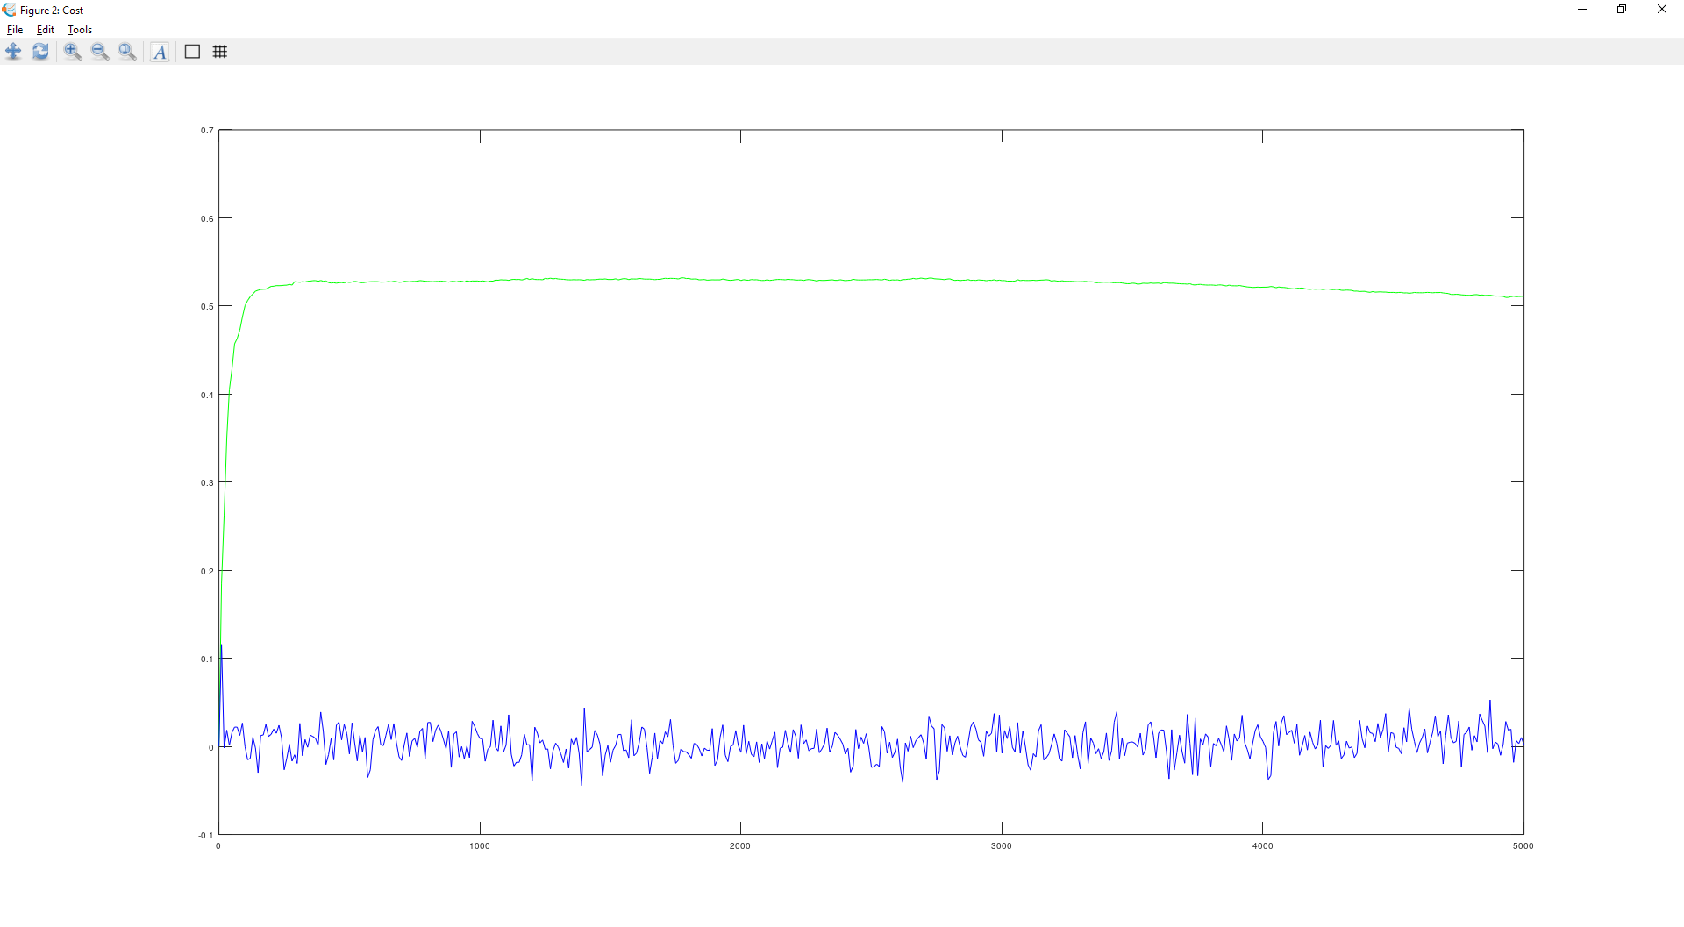This screenshot has width=1684, height=927.
Task: Open the Tools menu
Action: (80, 30)
